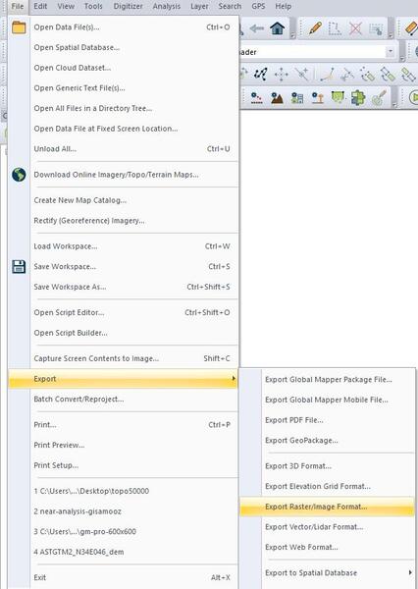The image size is (418, 589).
Task: Choose Create New Map Catalog...
Action: [x=123, y=200]
